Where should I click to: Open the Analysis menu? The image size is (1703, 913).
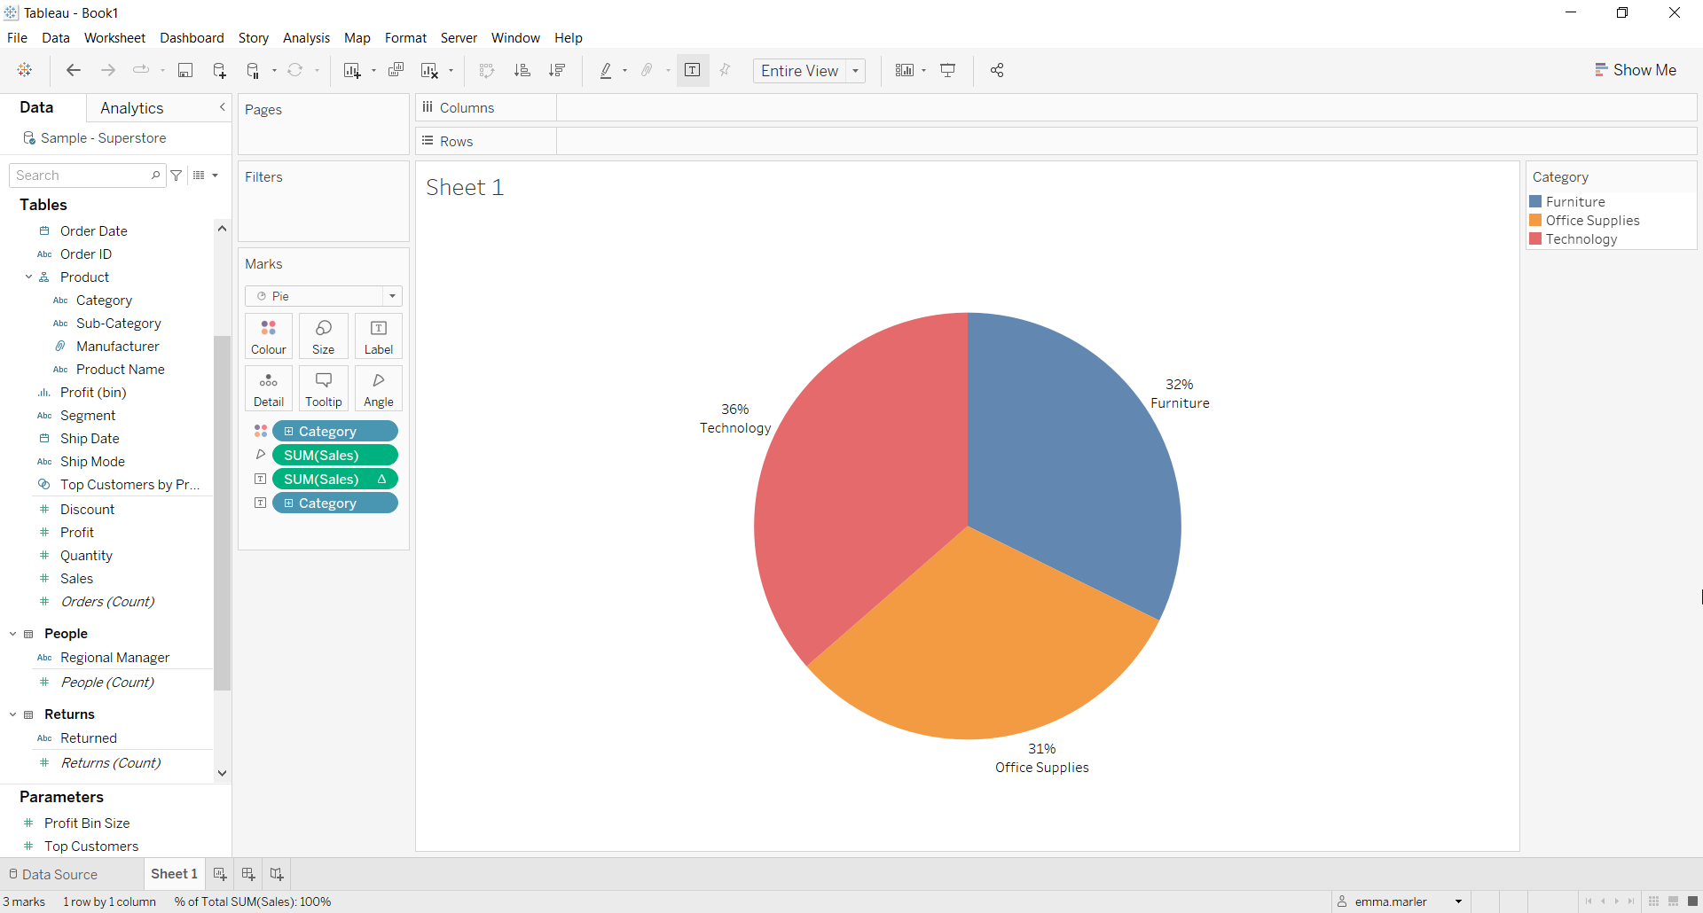click(306, 37)
